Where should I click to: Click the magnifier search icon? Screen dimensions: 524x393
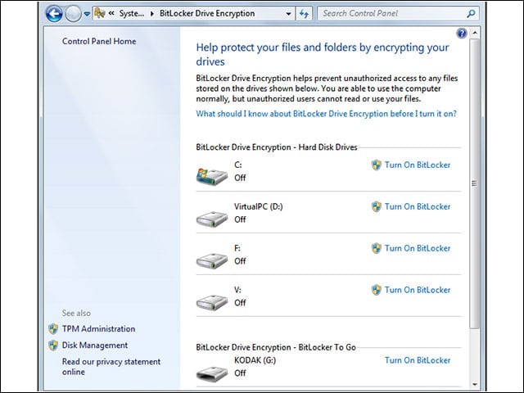pos(471,14)
